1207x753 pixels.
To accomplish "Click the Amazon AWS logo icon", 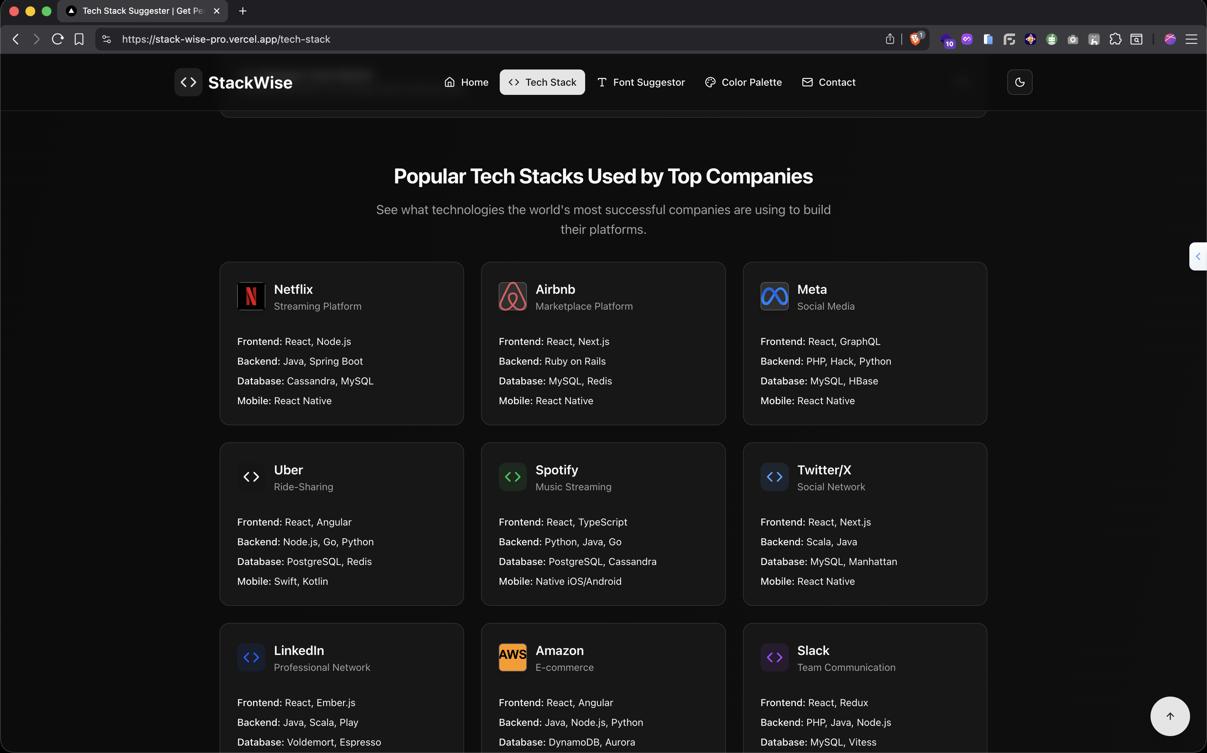I will click(x=512, y=657).
